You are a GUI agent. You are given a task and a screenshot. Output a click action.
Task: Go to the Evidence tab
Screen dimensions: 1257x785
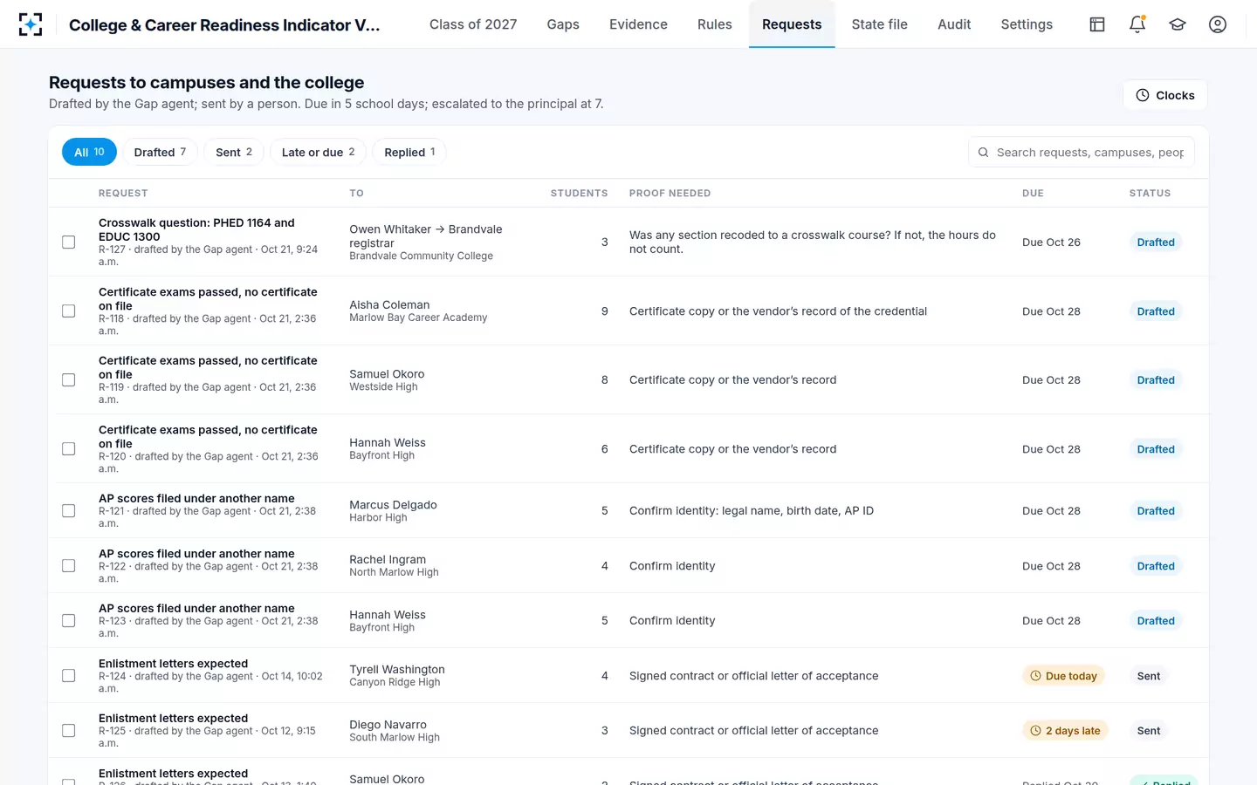(x=638, y=24)
